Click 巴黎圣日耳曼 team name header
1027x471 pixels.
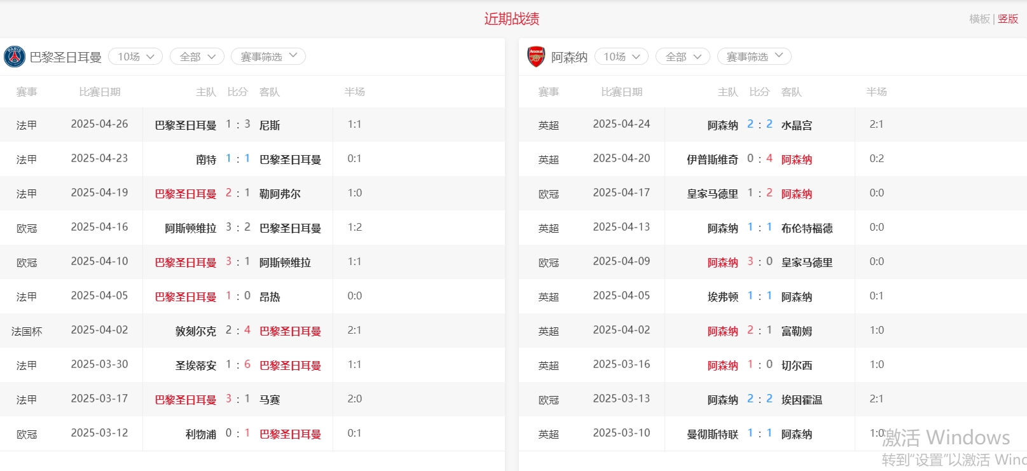(65, 57)
